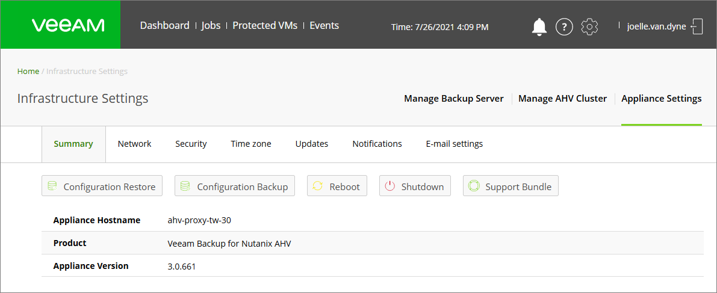
Task: Follow the Home breadcrumb link
Action: 28,72
